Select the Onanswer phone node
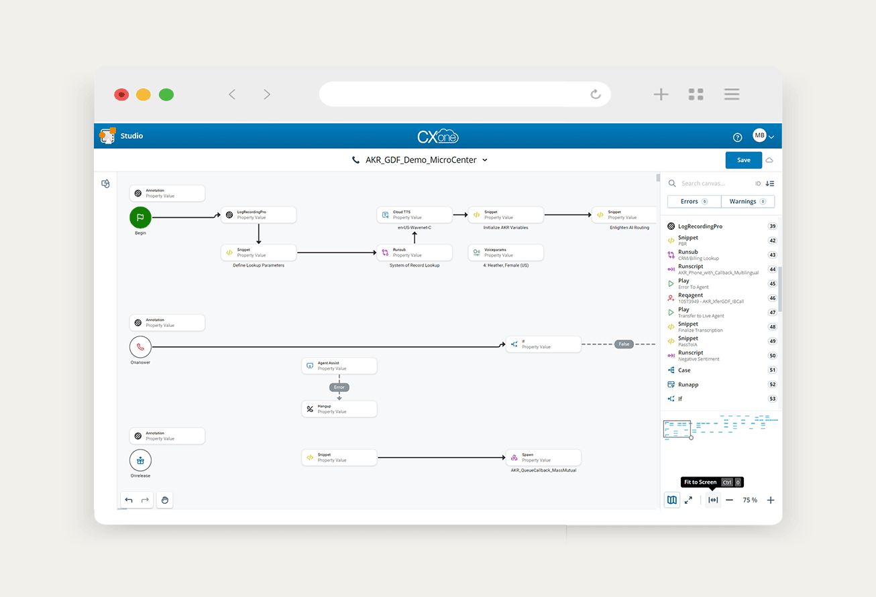 click(140, 346)
